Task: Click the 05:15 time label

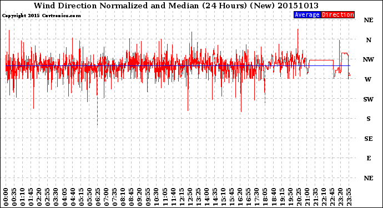Action: pos(81,197)
